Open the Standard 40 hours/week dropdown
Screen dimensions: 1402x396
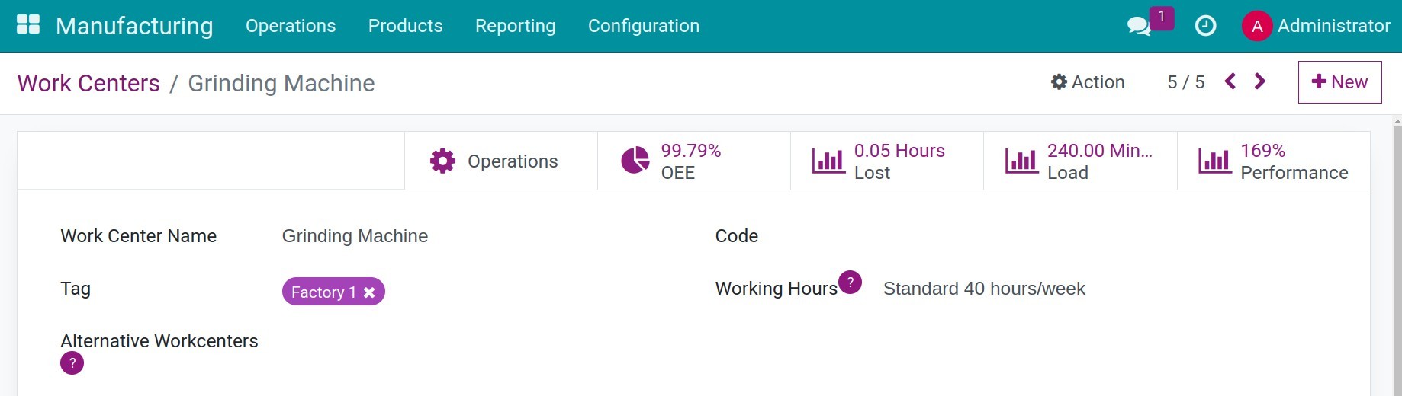pos(1106,289)
